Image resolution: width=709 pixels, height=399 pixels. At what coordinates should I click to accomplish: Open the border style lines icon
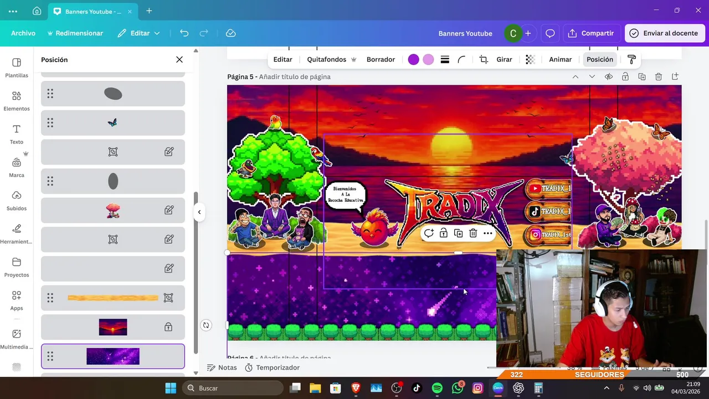click(x=445, y=59)
